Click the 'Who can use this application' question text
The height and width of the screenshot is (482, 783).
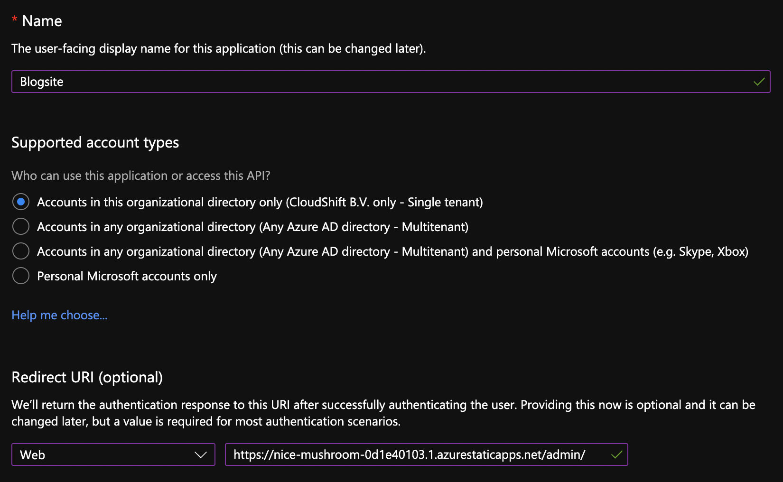coord(140,176)
